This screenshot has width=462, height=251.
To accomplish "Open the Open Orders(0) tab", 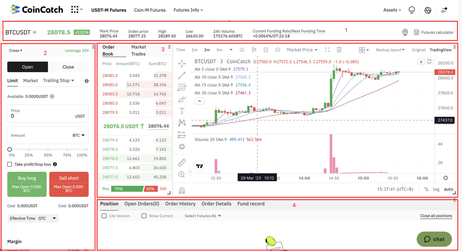I will pos(142,204).
